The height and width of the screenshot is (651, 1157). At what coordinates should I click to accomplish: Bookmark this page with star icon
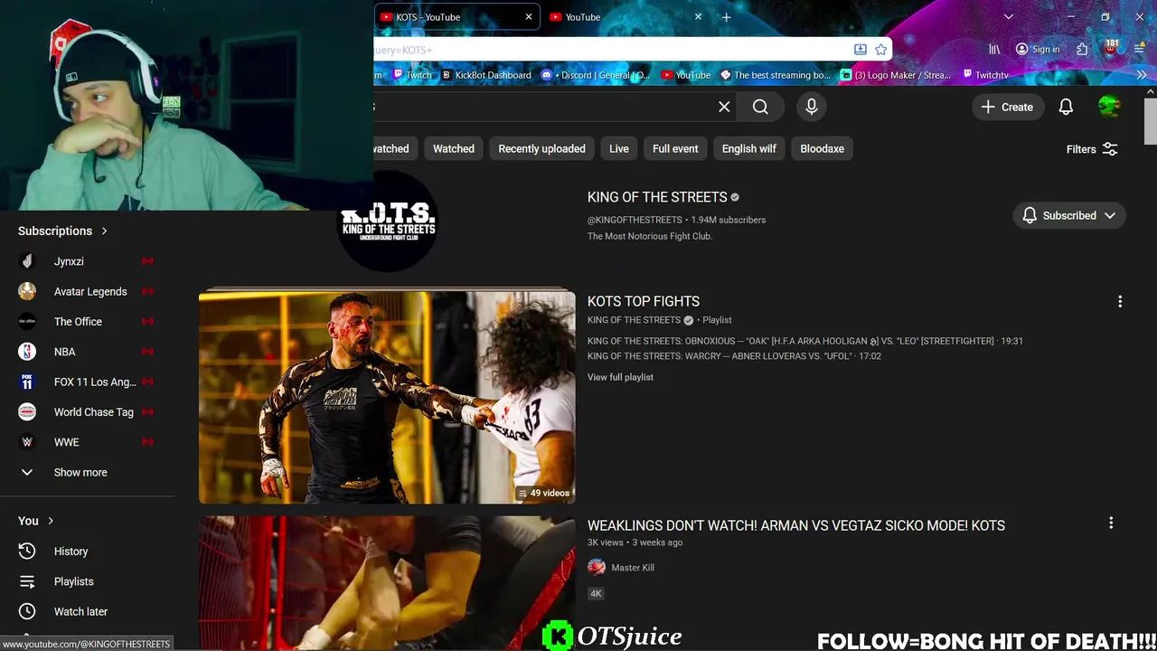tap(880, 50)
